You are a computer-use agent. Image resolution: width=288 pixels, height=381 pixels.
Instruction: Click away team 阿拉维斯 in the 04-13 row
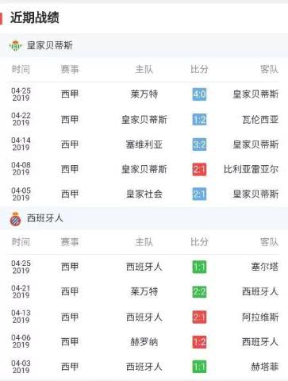pos(260,317)
